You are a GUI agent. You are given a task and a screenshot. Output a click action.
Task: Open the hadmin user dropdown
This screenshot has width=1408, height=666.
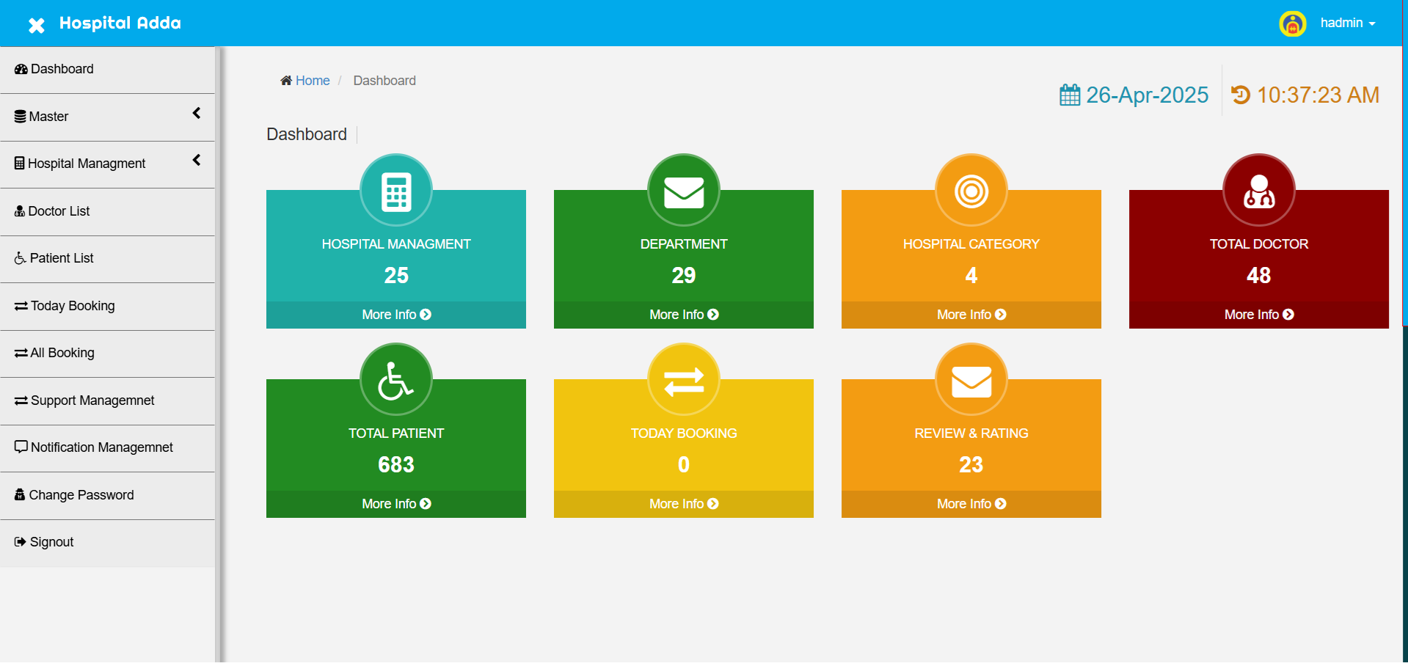tap(1347, 23)
